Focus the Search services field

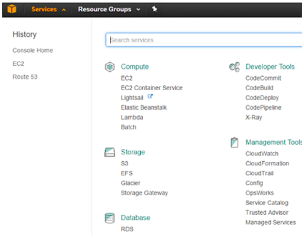(204, 40)
